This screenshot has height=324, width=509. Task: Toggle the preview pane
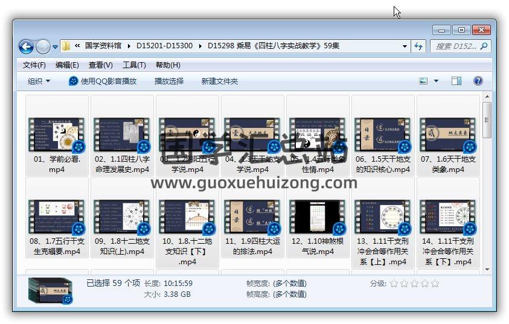click(456, 81)
